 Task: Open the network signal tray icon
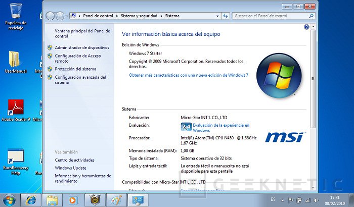tap(307, 200)
